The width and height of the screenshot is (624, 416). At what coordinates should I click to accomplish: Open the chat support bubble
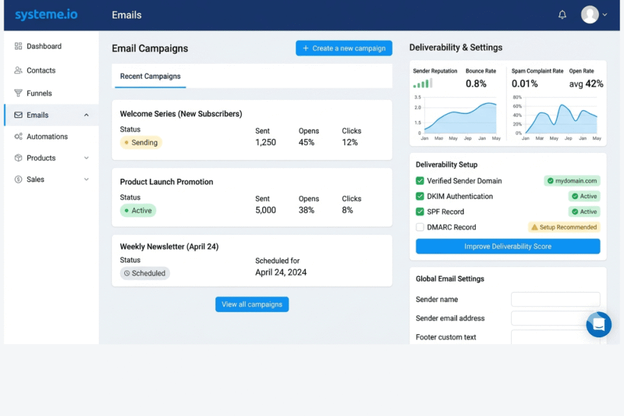coord(598,325)
